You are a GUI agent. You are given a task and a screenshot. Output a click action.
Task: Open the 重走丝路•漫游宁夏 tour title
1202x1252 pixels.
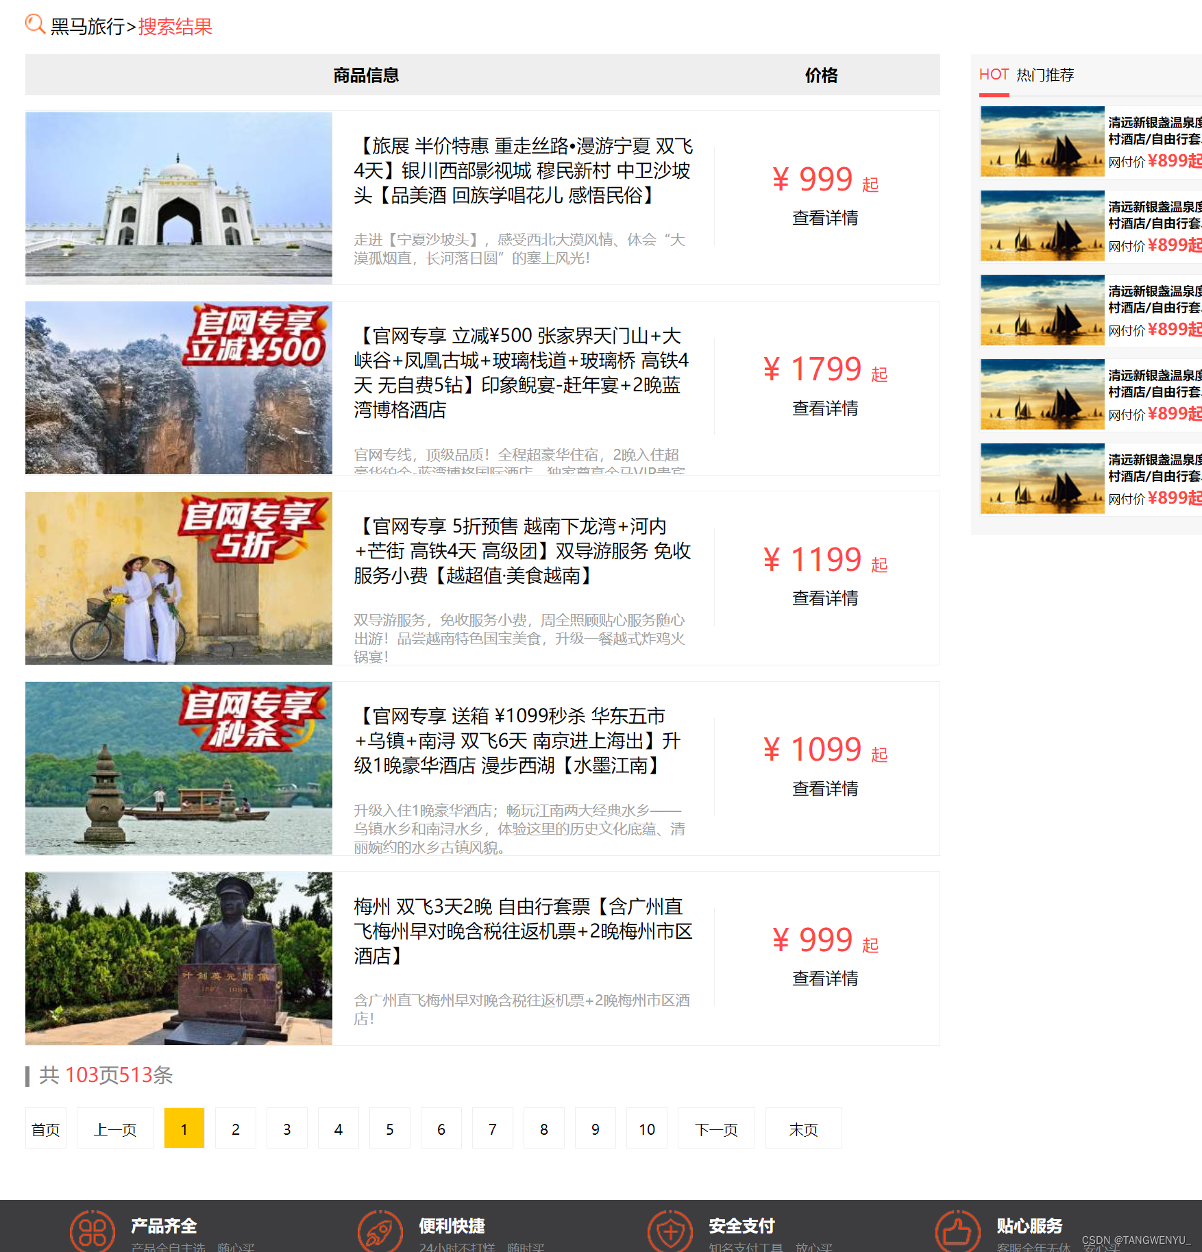524,171
